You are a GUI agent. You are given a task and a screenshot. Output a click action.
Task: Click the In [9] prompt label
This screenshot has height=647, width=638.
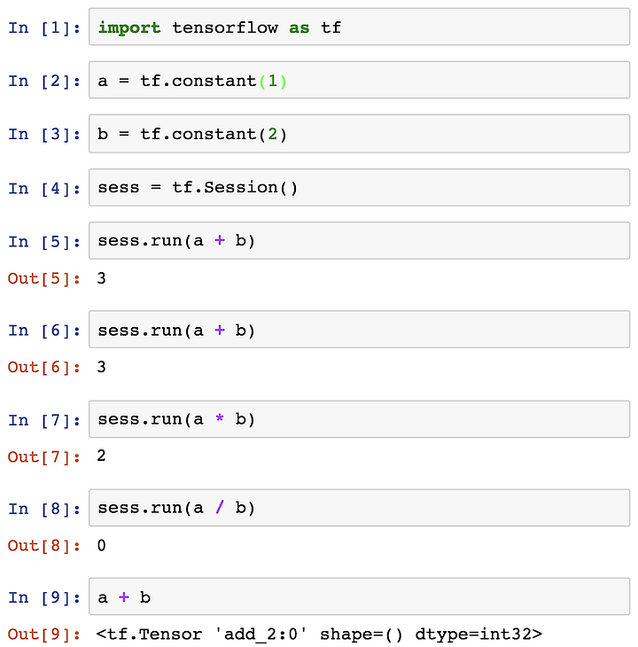pyautogui.click(x=44, y=598)
